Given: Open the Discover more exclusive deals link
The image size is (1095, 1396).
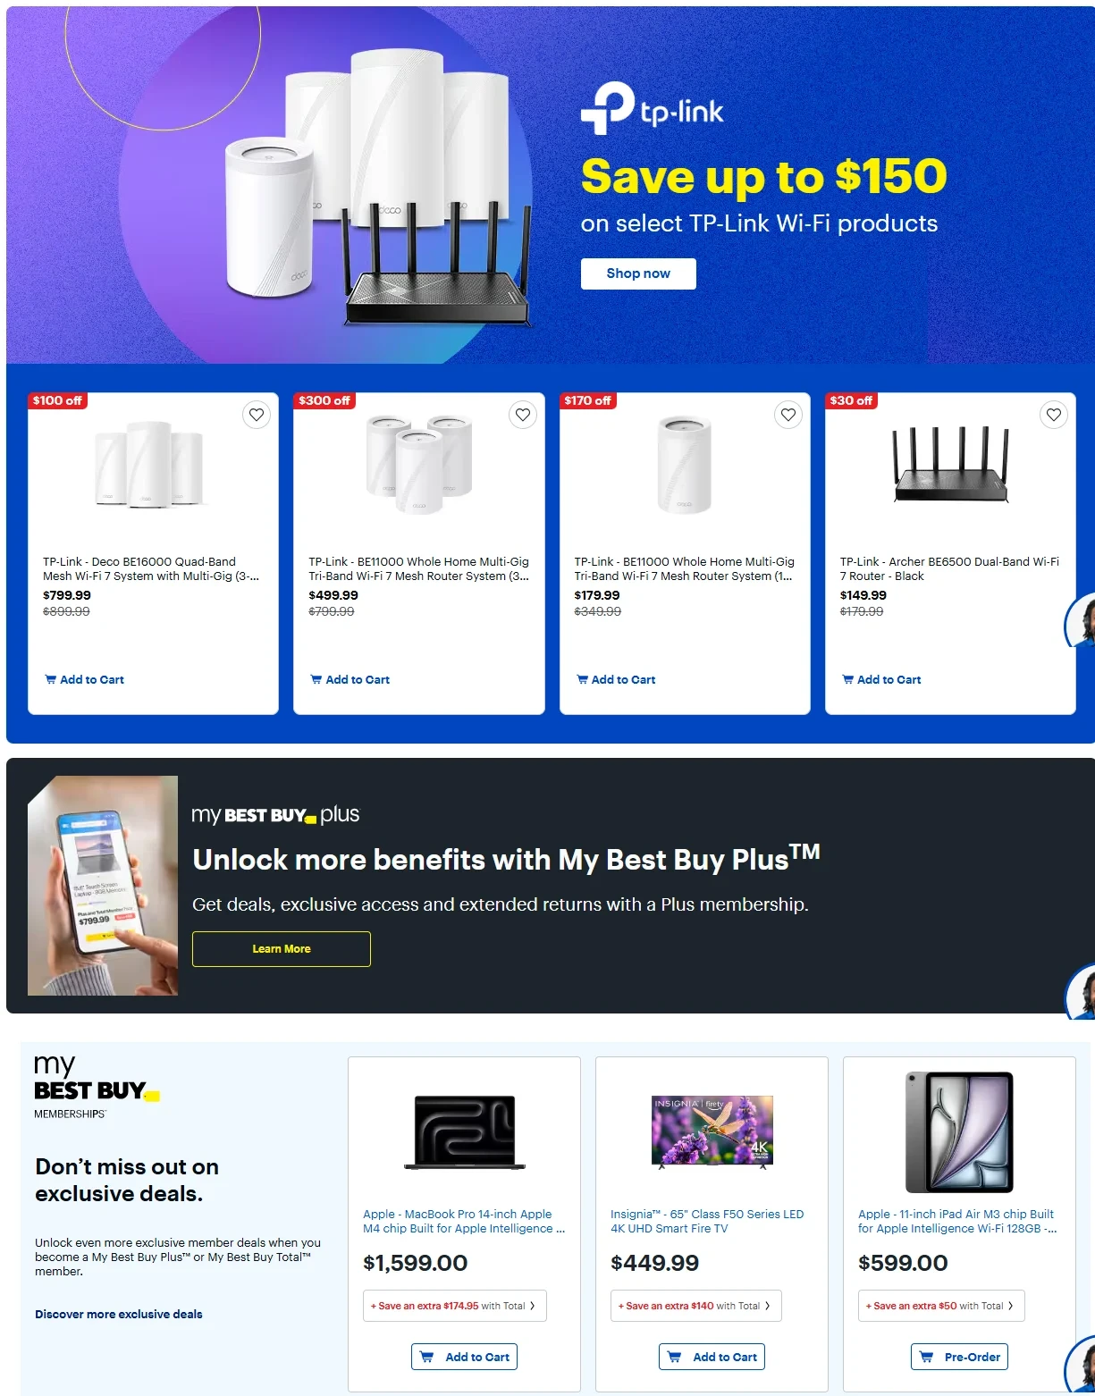Looking at the screenshot, I should click(x=119, y=1314).
